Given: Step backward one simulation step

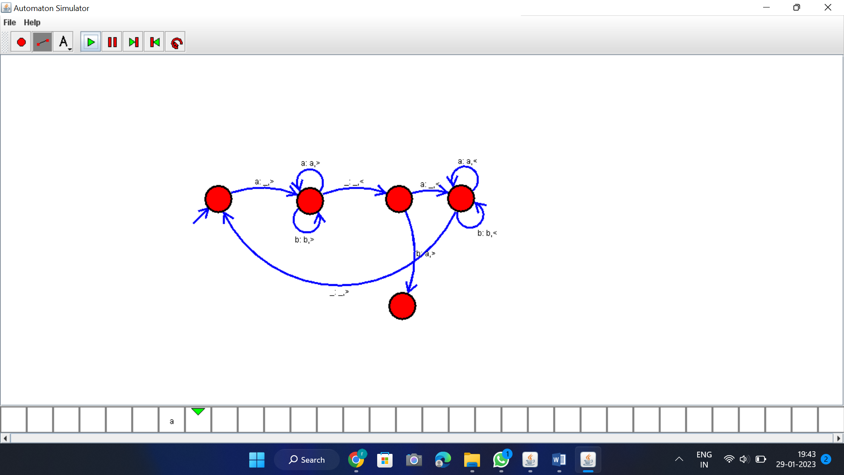Looking at the screenshot, I should pos(154,42).
